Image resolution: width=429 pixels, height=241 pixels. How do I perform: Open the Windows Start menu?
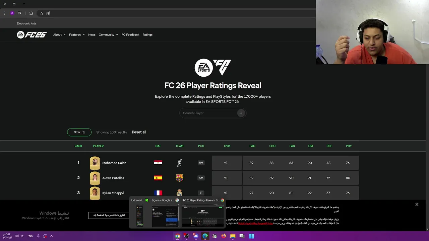(251, 236)
